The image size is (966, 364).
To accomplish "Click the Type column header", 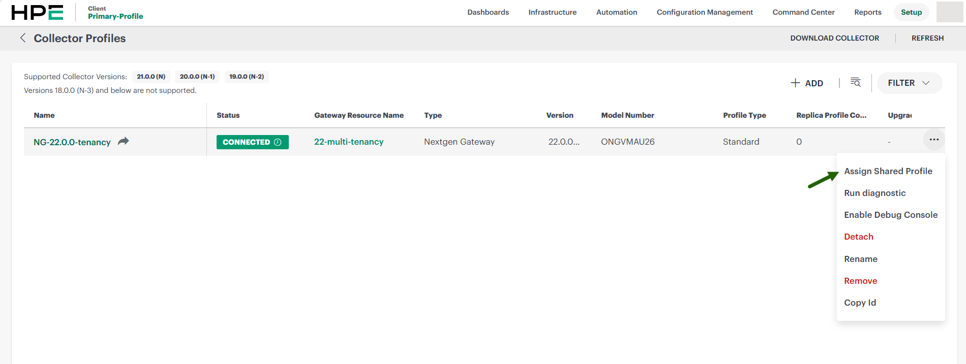I will tap(433, 115).
